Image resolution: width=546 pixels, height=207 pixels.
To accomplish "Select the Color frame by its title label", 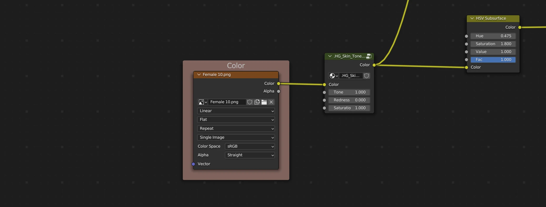I will pyautogui.click(x=236, y=65).
